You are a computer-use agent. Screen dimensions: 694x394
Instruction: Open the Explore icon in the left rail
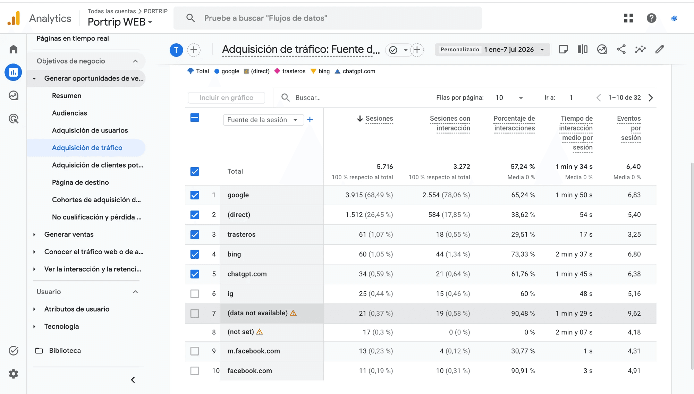[x=14, y=95]
